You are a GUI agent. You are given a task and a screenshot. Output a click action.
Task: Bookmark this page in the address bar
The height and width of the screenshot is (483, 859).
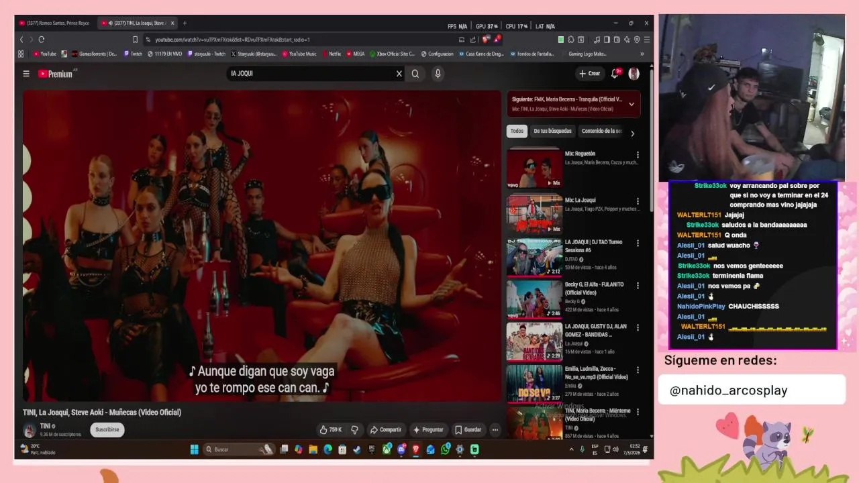coord(135,40)
